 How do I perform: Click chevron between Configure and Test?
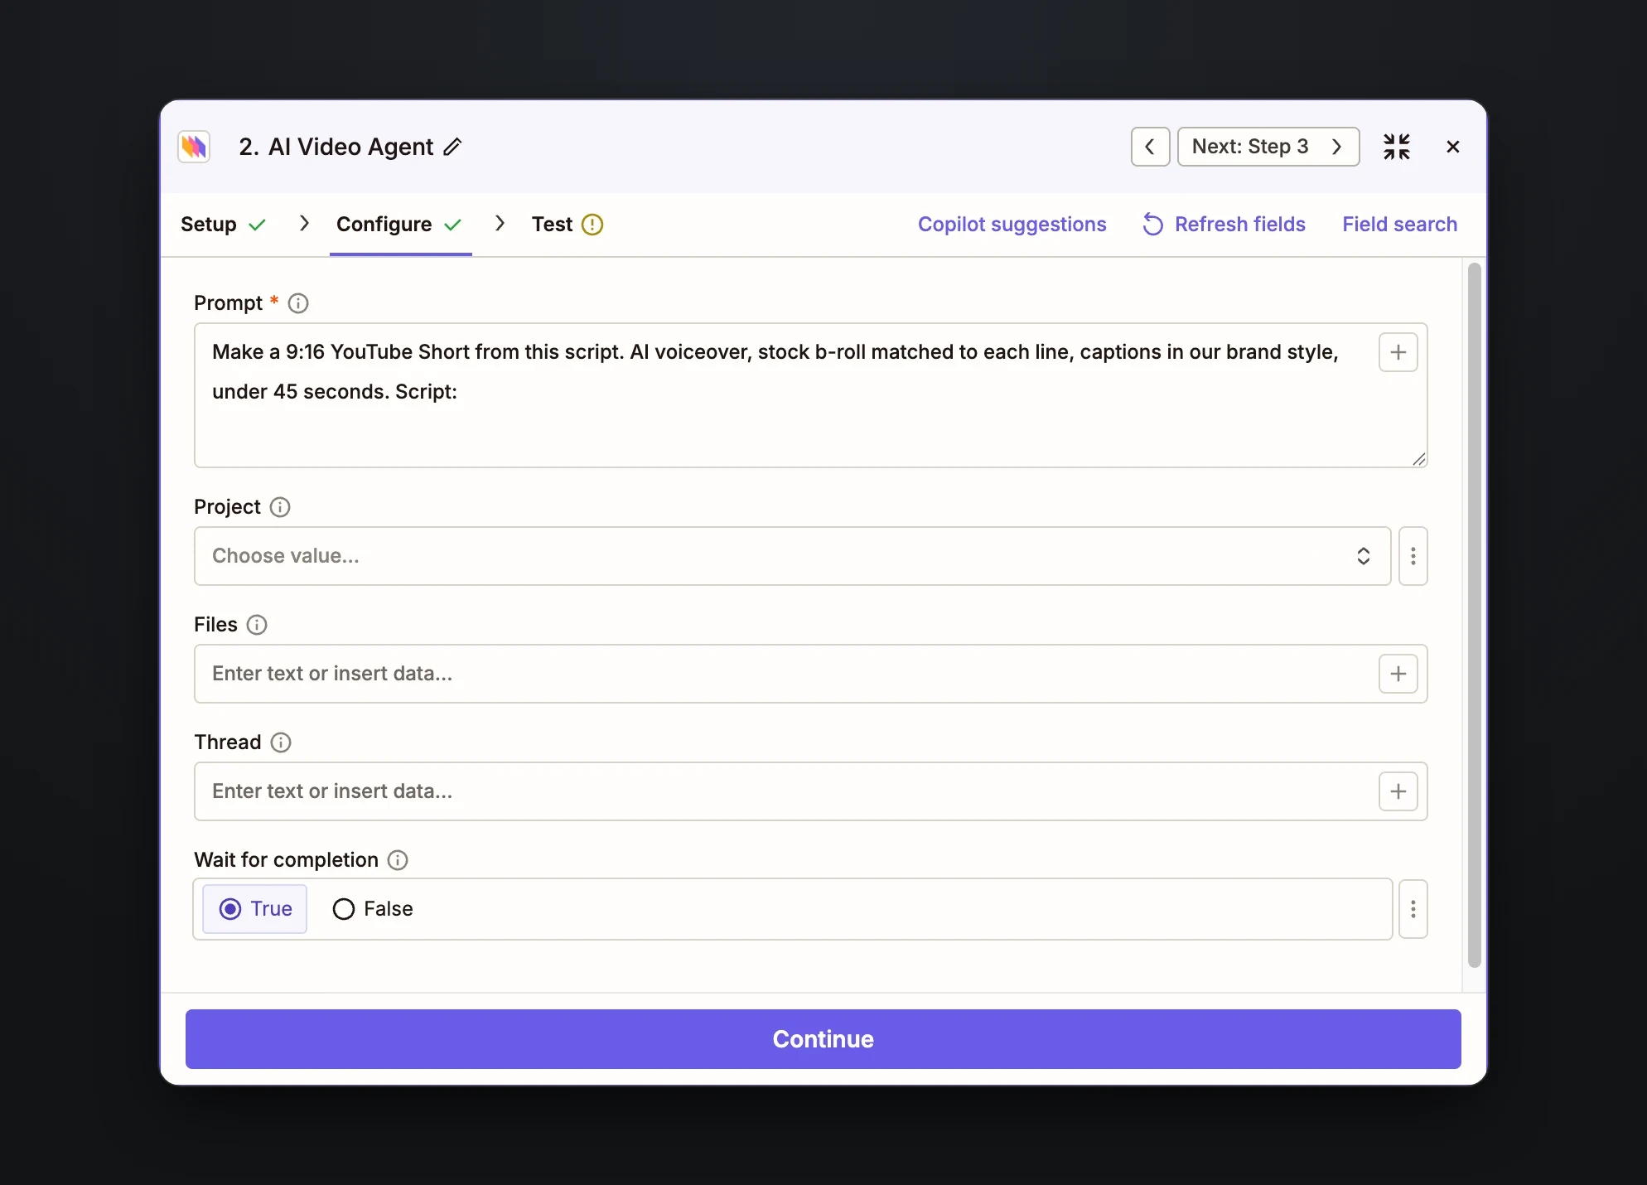(x=500, y=224)
